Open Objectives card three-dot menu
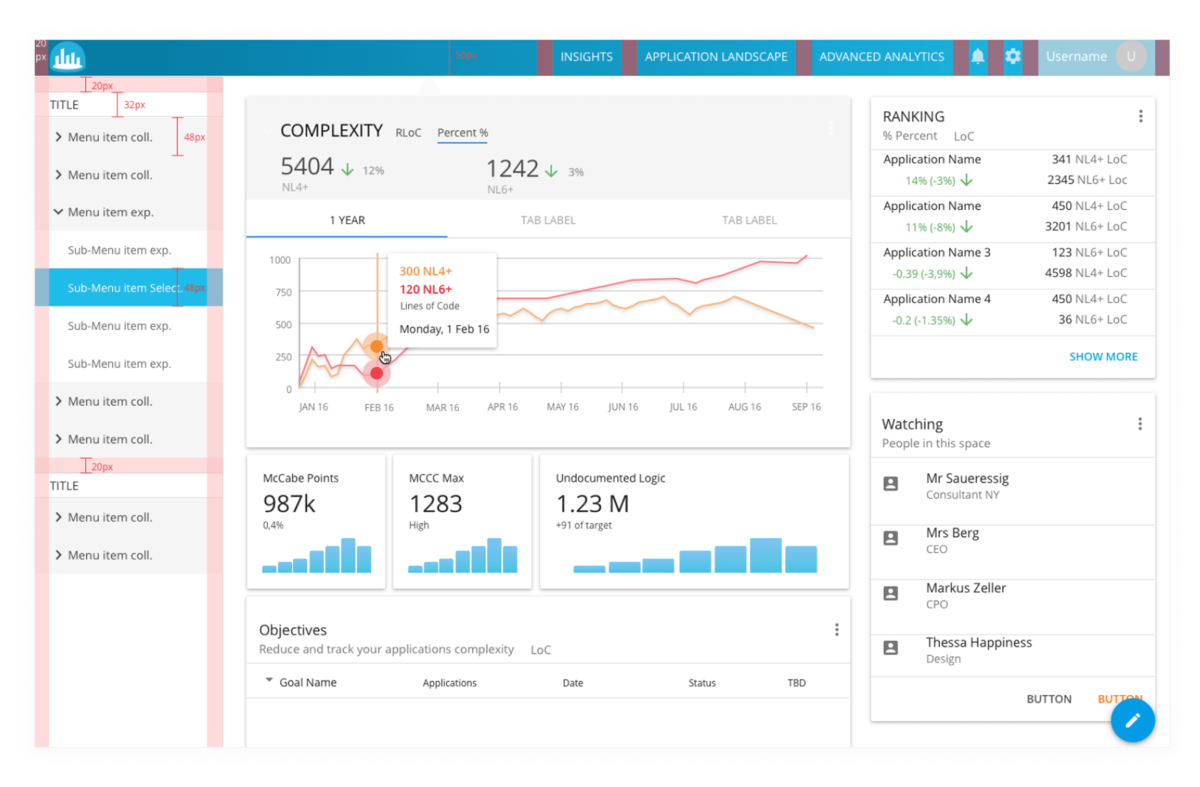Screen dimensions: 1200x787 836,629
